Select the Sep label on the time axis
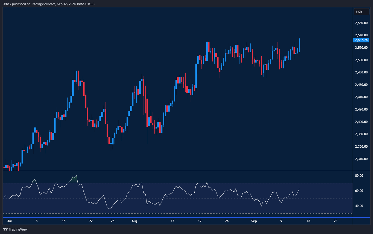This screenshot has width=373, height=234. [x=254, y=221]
